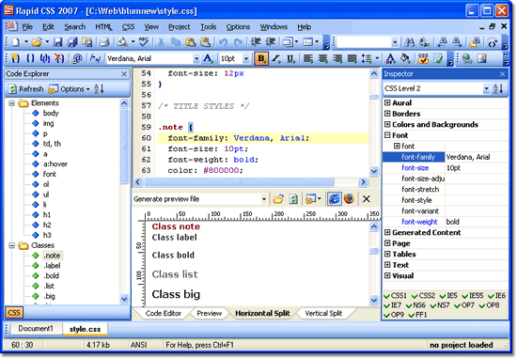Switch to the Code Editor tab
Image resolution: width=517 pixels, height=358 pixels.
point(164,313)
